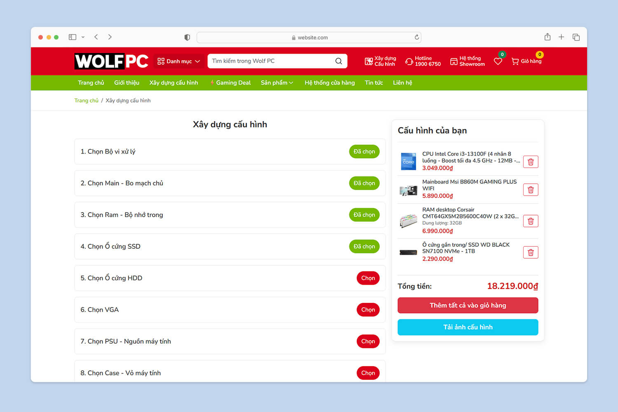This screenshot has height=412, width=618.
Task: Click the privacy shield icon
Action: [x=187, y=37]
